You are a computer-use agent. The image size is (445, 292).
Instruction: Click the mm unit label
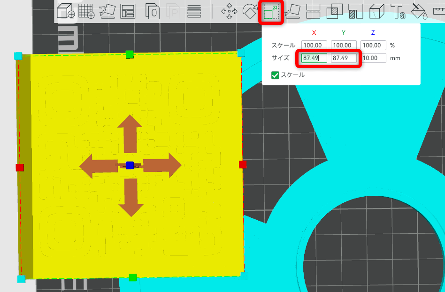click(395, 58)
